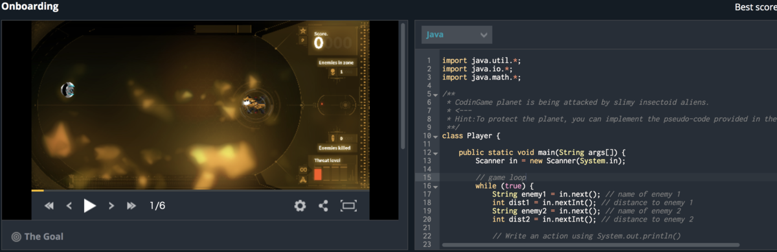
Task: Click The Goal target icon
Action: pos(16,236)
